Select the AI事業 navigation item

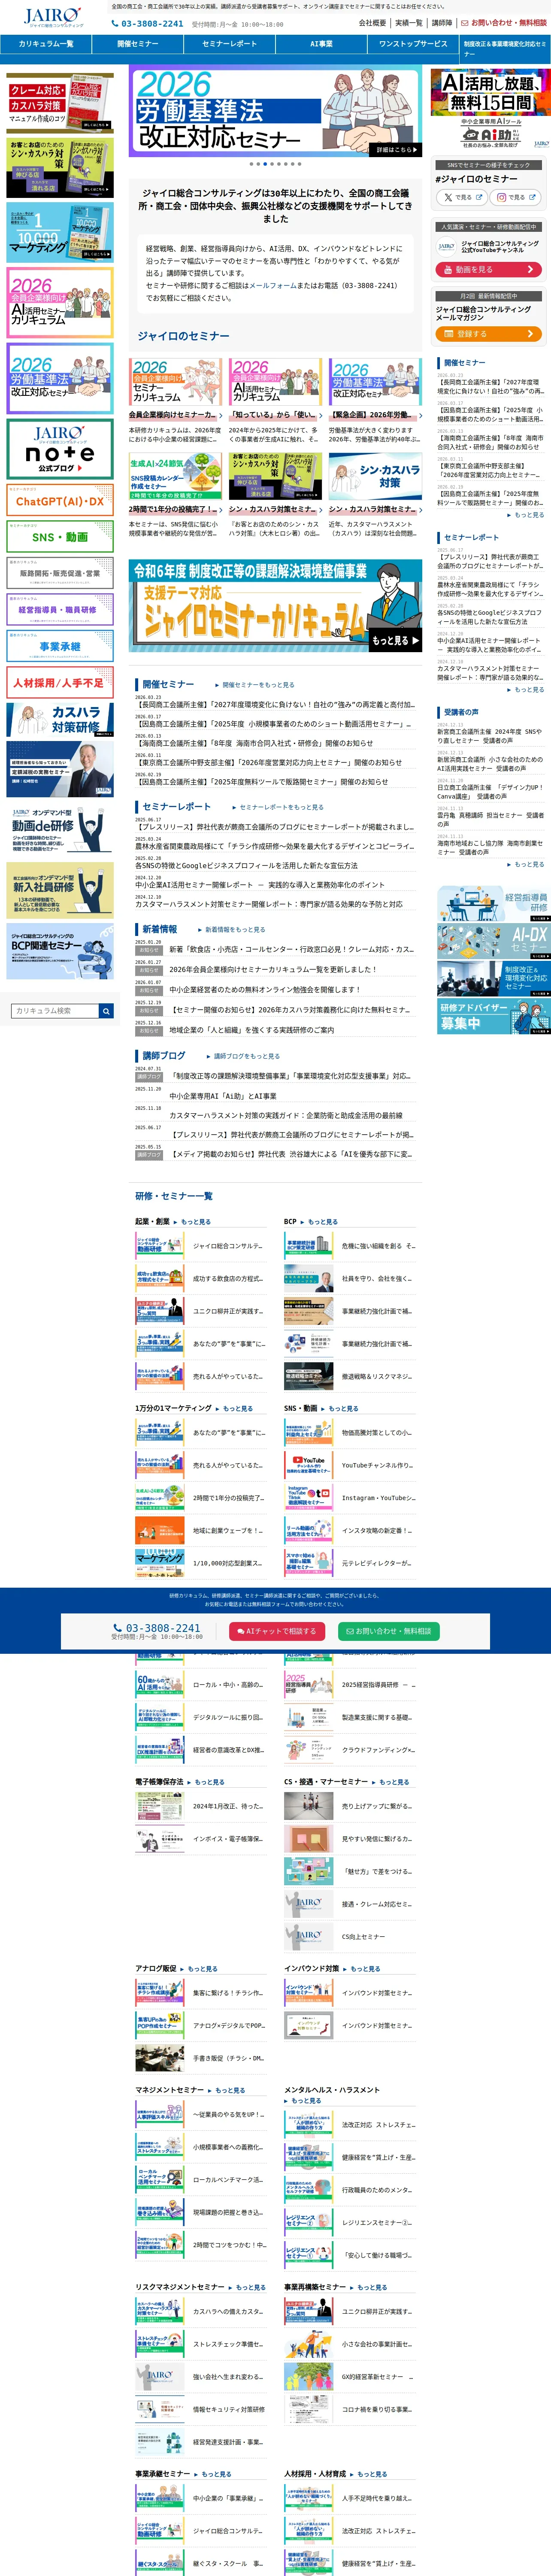(321, 44)
